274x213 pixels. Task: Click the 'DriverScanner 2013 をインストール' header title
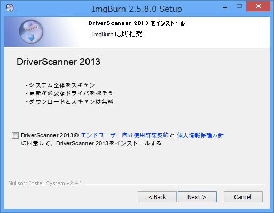137,23
